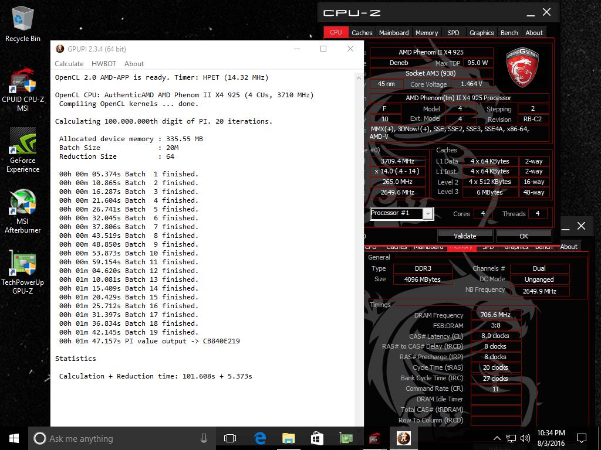Open network status tray icon
Screen dimensions: 601x450
tap(511, 438)
